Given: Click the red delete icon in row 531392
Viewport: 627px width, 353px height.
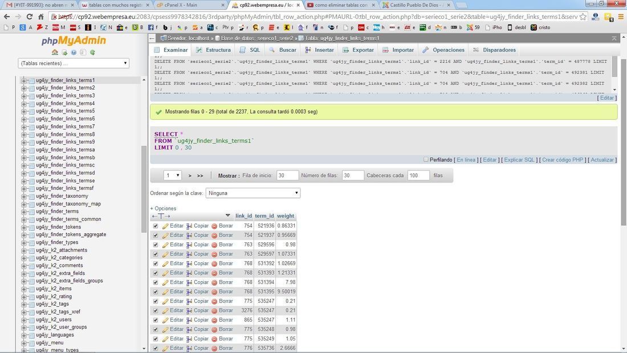Looking at the screenshot, I should point(214,263).
